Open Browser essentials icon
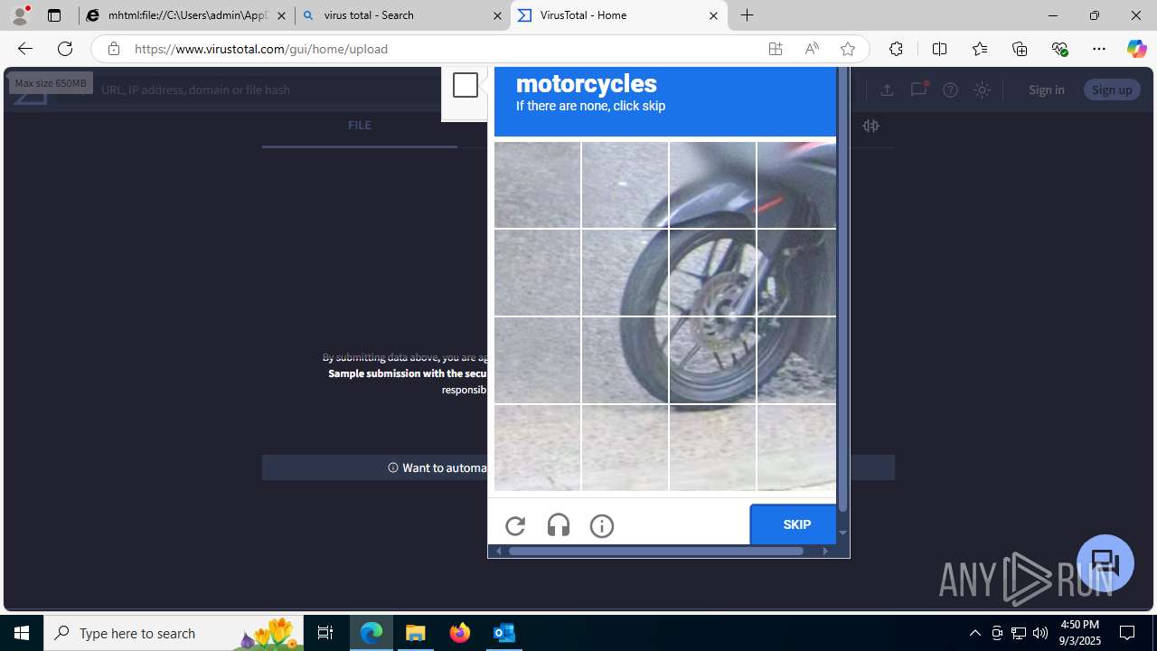Image resolution: width=1157 pixels, height=651 pixels. pyautogui.click(x=1059, y=49)
